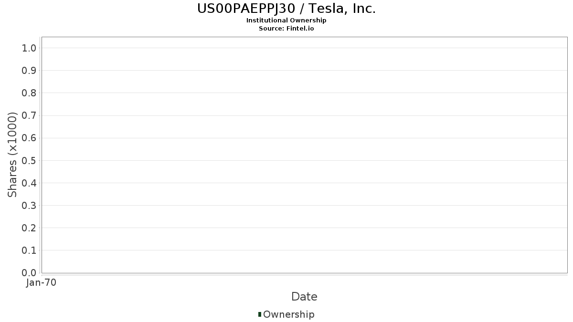Click the 0.6 y-axis tick label
This screenshot has height=322, width=573.
point(29,138)
